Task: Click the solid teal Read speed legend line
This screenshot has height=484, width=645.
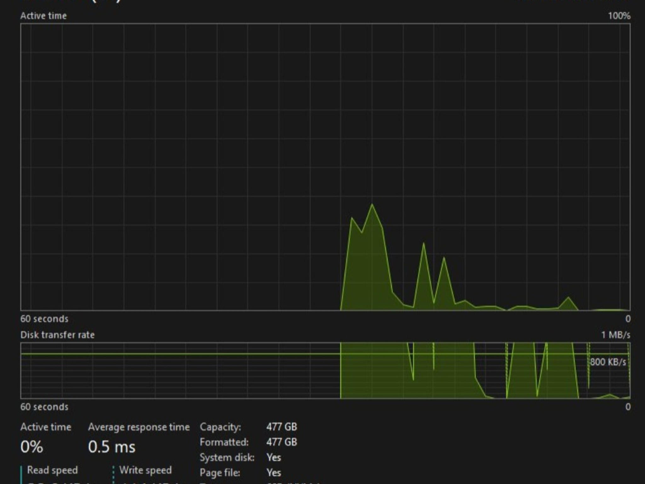Action: tap(21, 475)
